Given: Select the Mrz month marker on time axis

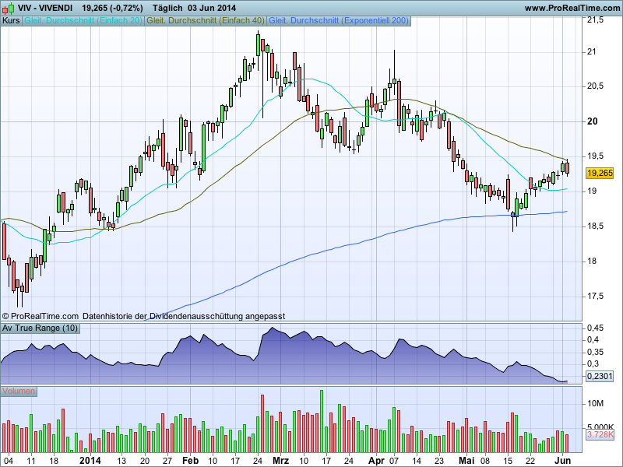Looking at the screenshot, I should pyautogui.click(x=280, y=461).
